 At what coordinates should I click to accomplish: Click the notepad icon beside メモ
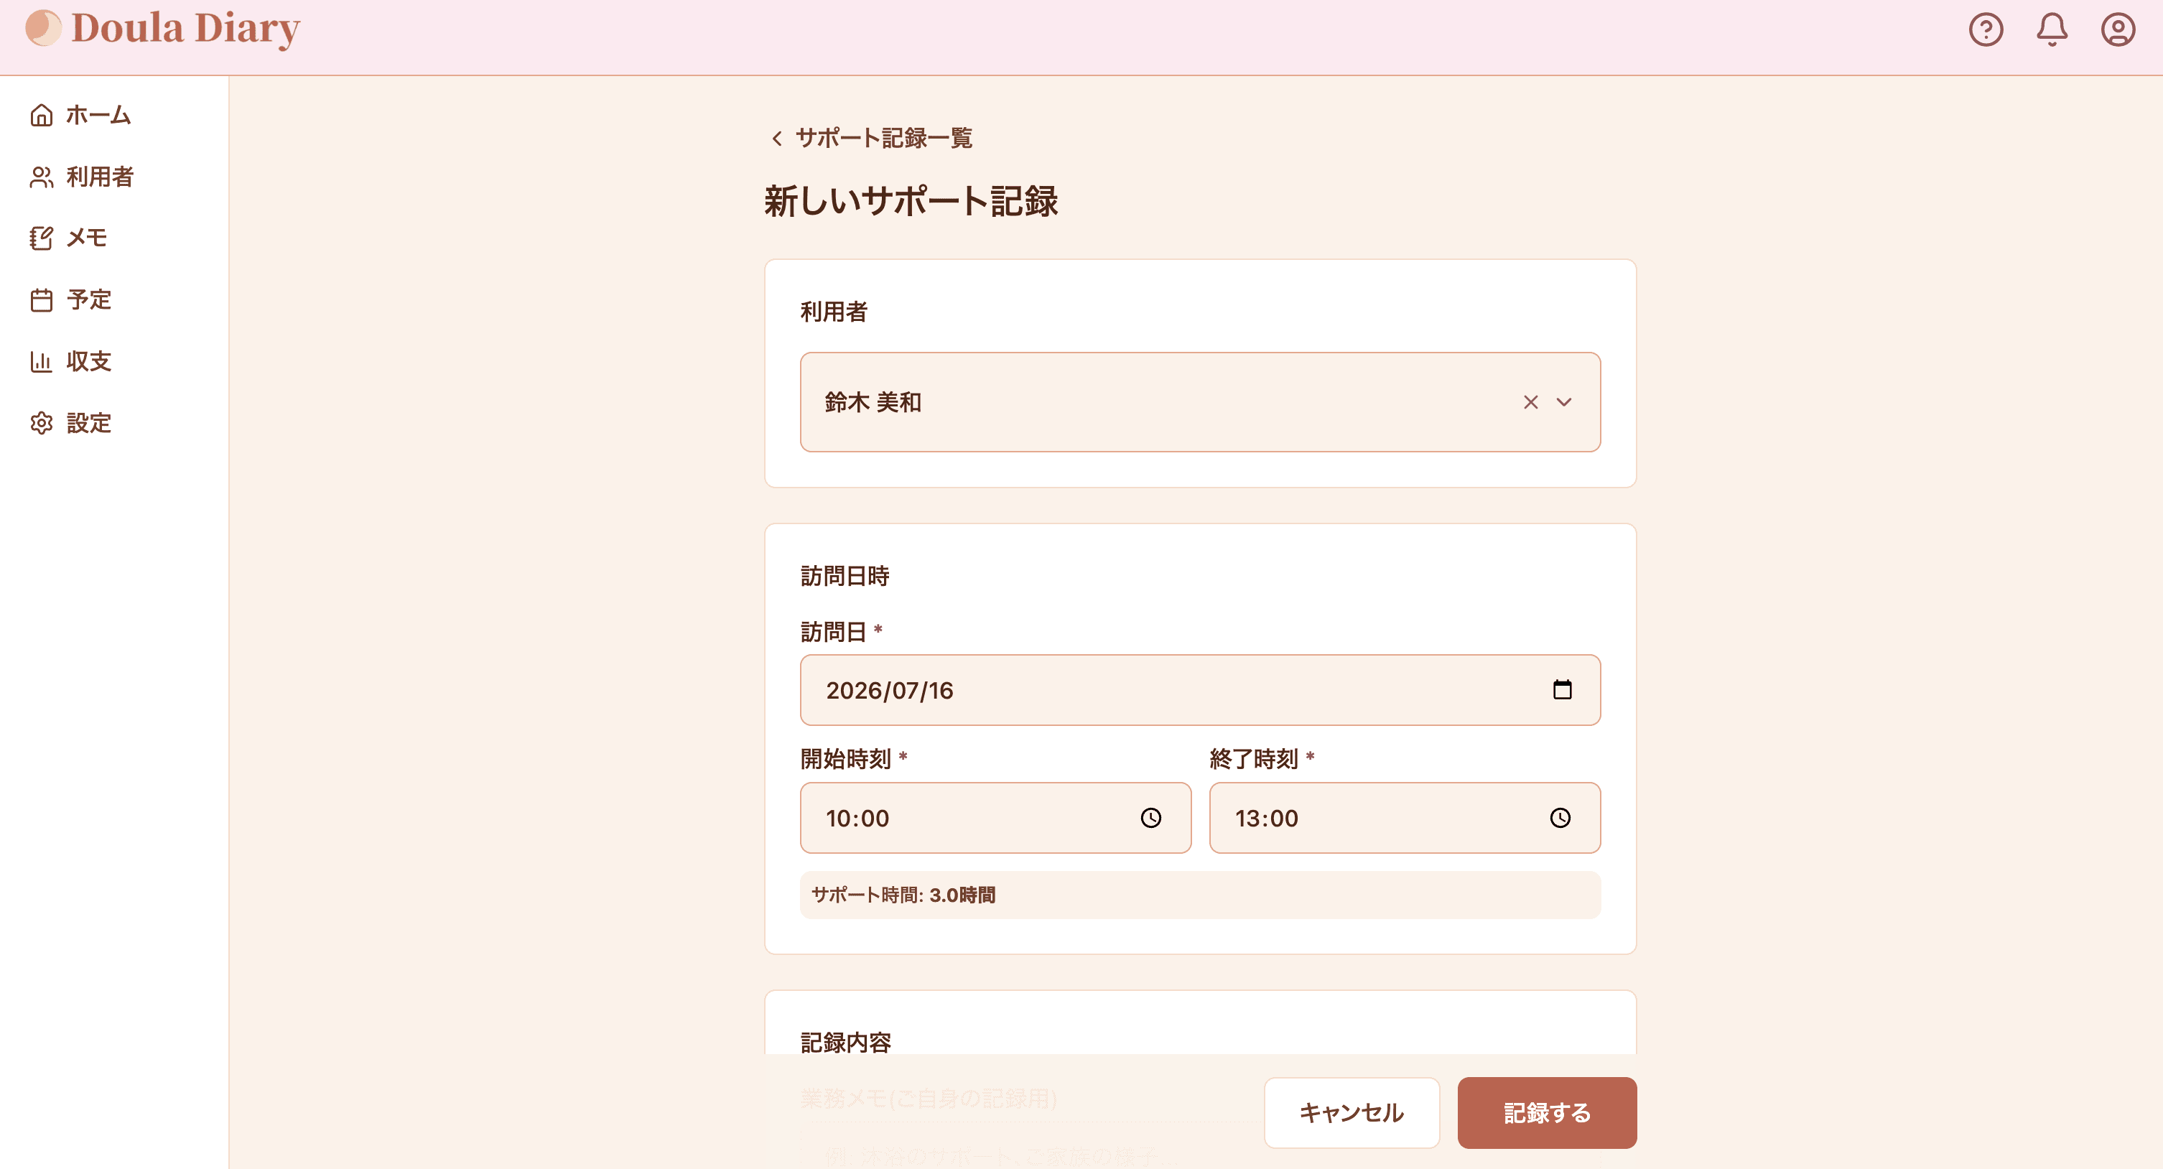(x=41, y=238)
